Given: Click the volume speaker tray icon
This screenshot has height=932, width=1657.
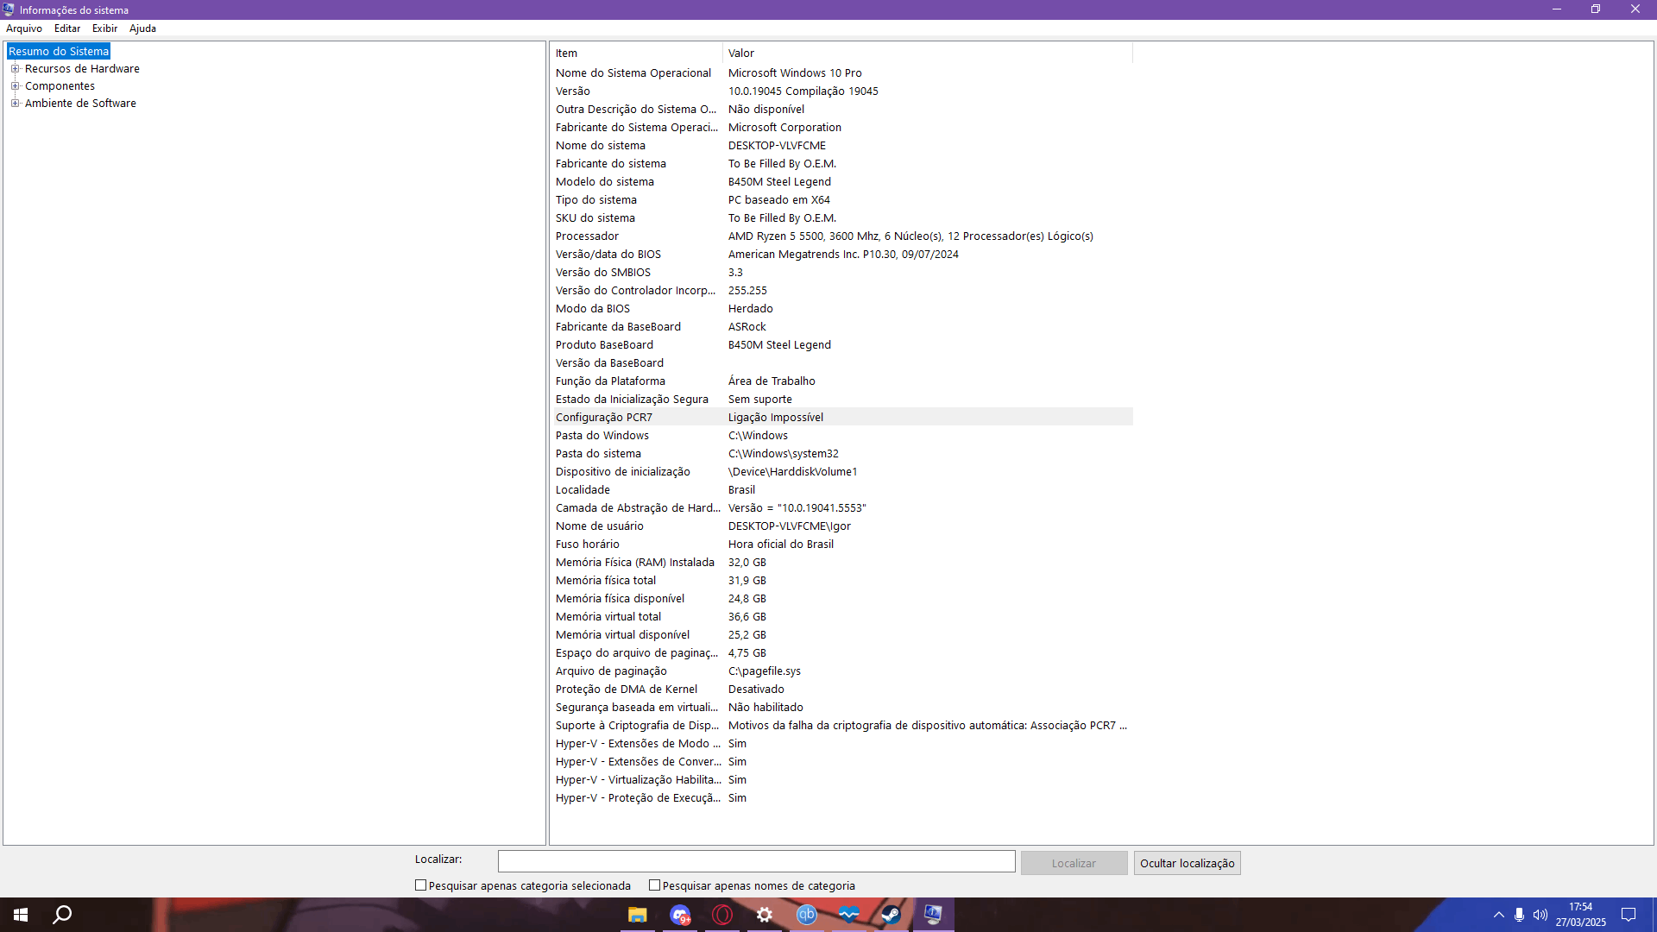Looking at the screenshot, I should point(1540,915).
